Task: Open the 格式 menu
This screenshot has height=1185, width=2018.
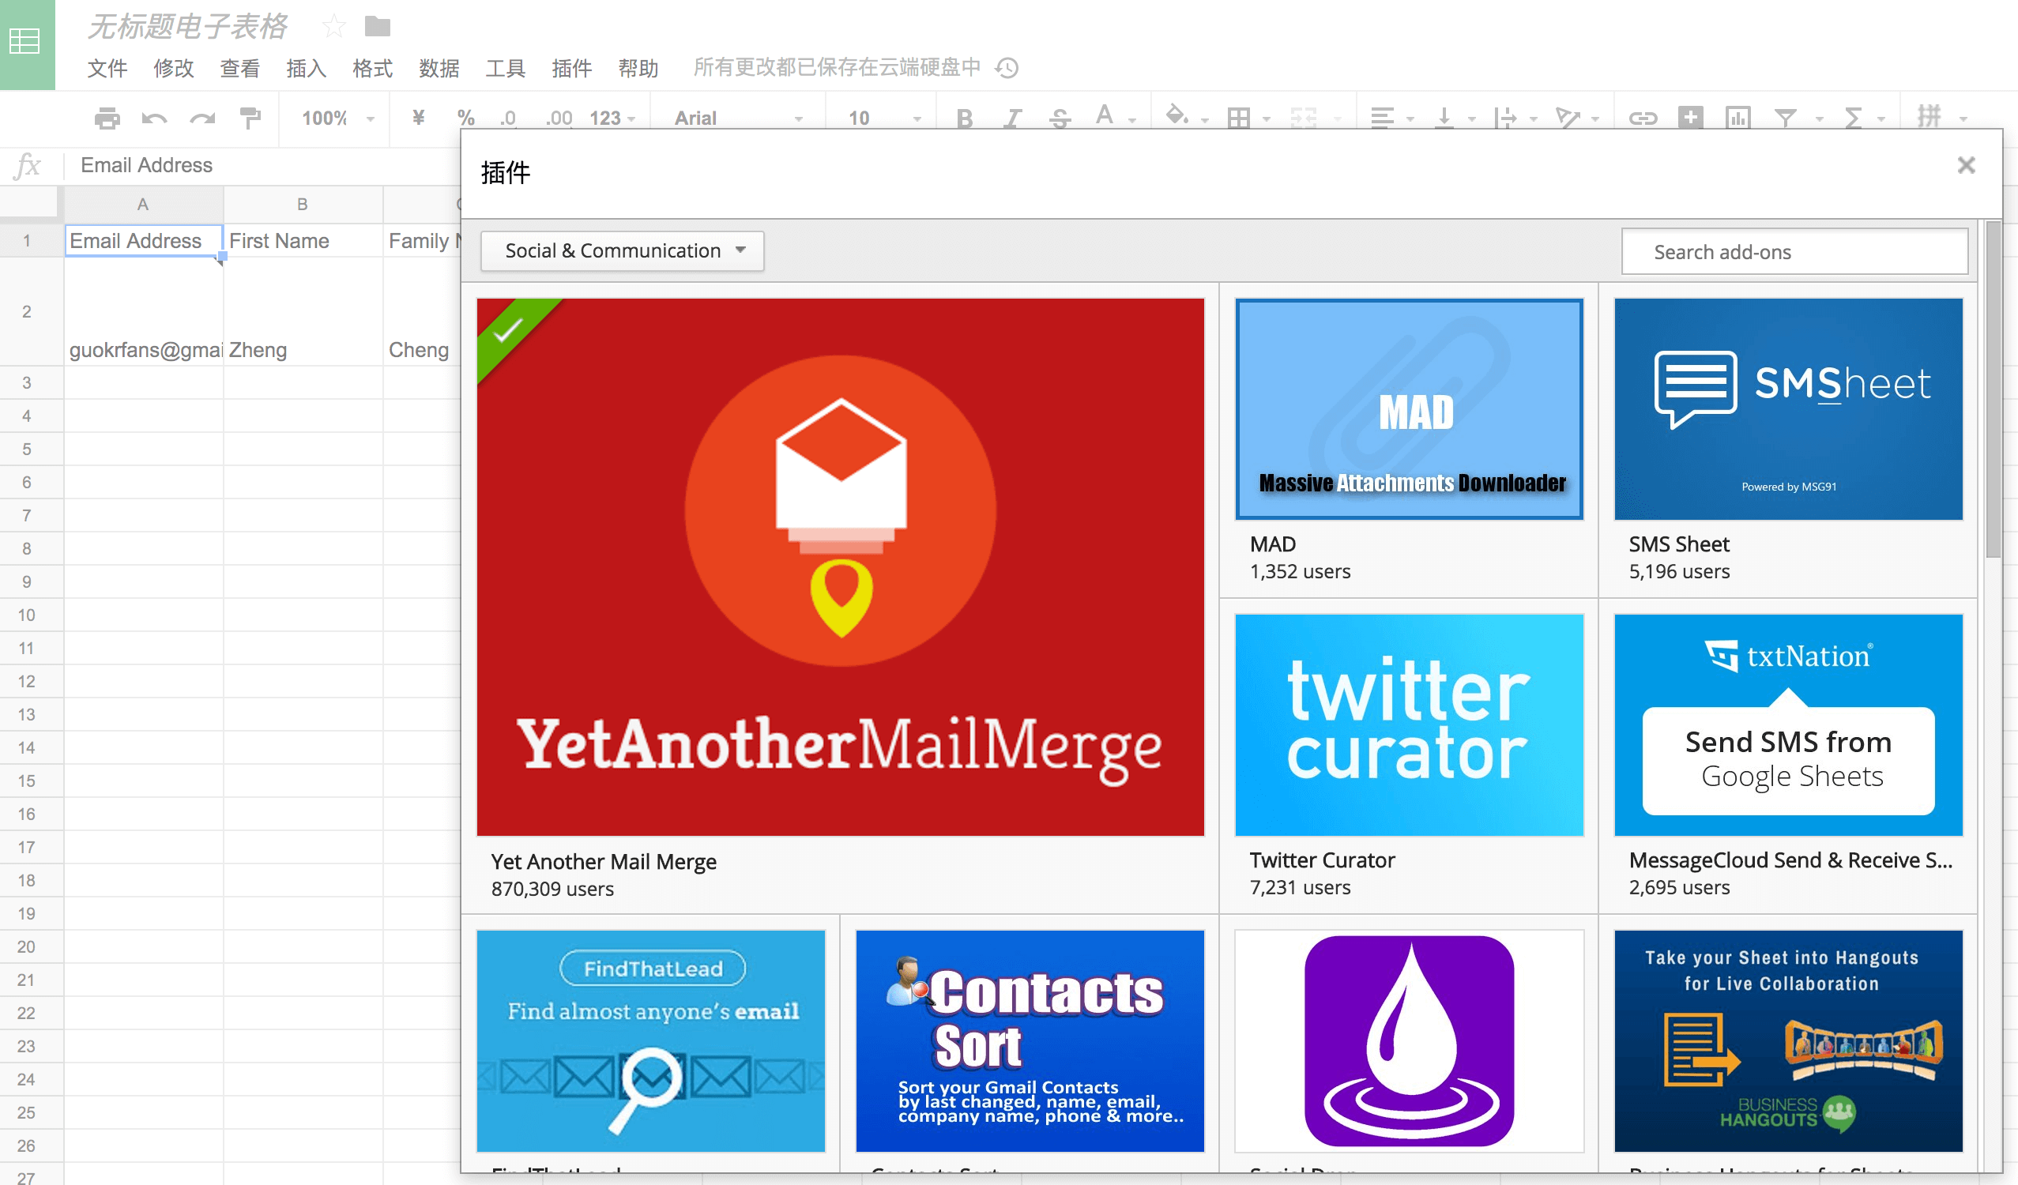Action: pyautogui.click(x=373, y=68)
